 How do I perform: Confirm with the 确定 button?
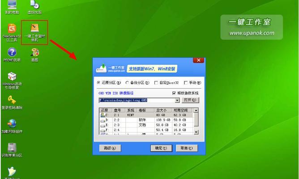click(161, 148)
